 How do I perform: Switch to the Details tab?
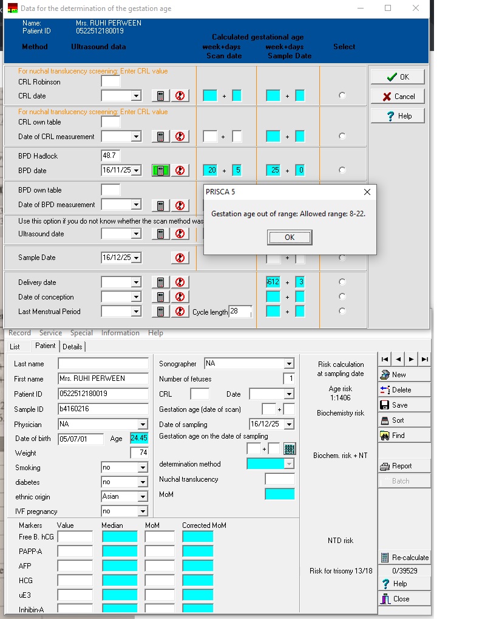point(72,346)
